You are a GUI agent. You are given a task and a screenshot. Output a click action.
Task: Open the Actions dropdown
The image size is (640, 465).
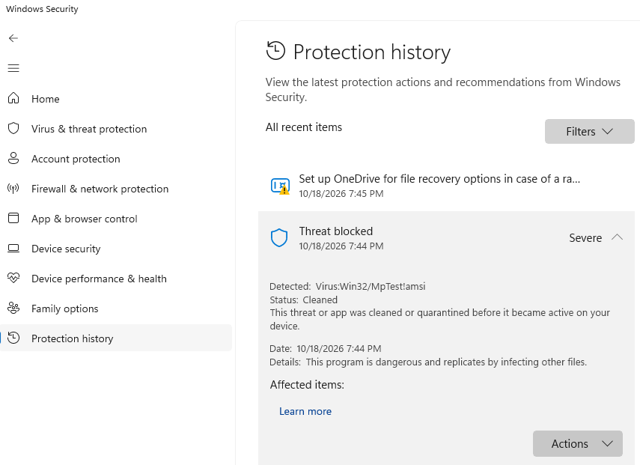(578, 444)
